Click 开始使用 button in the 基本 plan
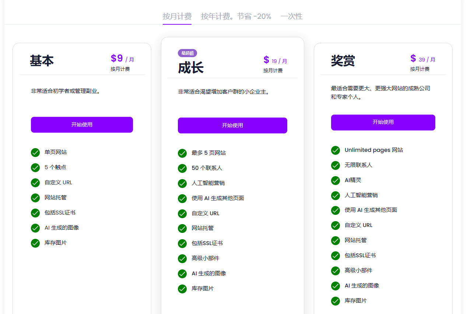 tap(82, 125)
